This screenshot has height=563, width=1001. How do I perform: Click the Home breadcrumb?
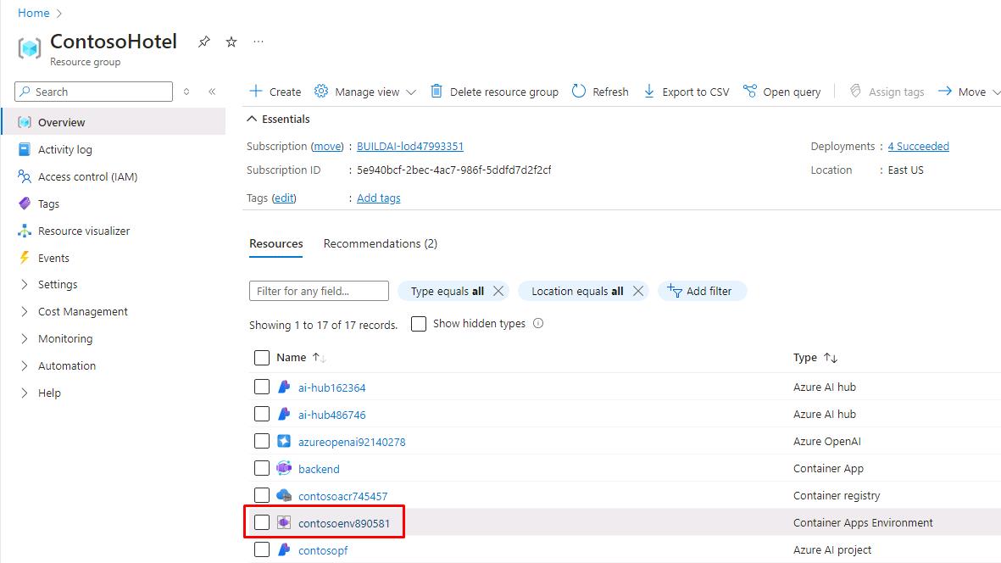pos(34,13)
